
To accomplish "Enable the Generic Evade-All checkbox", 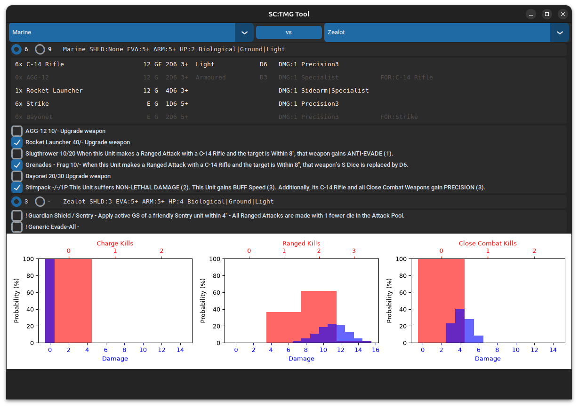I will [x=17, y=227].
